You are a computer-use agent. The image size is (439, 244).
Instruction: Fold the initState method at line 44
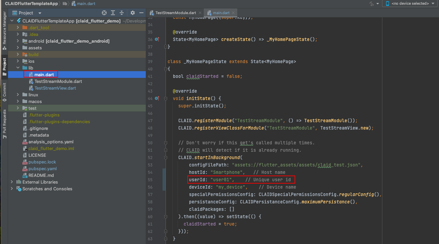pos(166,99)
